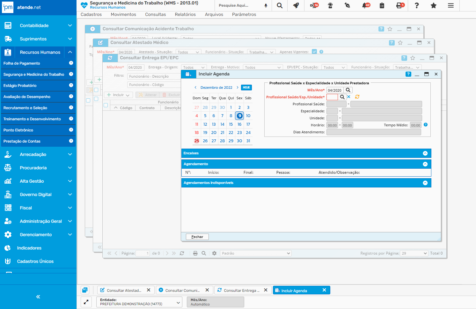
Task: Open the Registros por Página dropdown
Action: pos(414,253)
